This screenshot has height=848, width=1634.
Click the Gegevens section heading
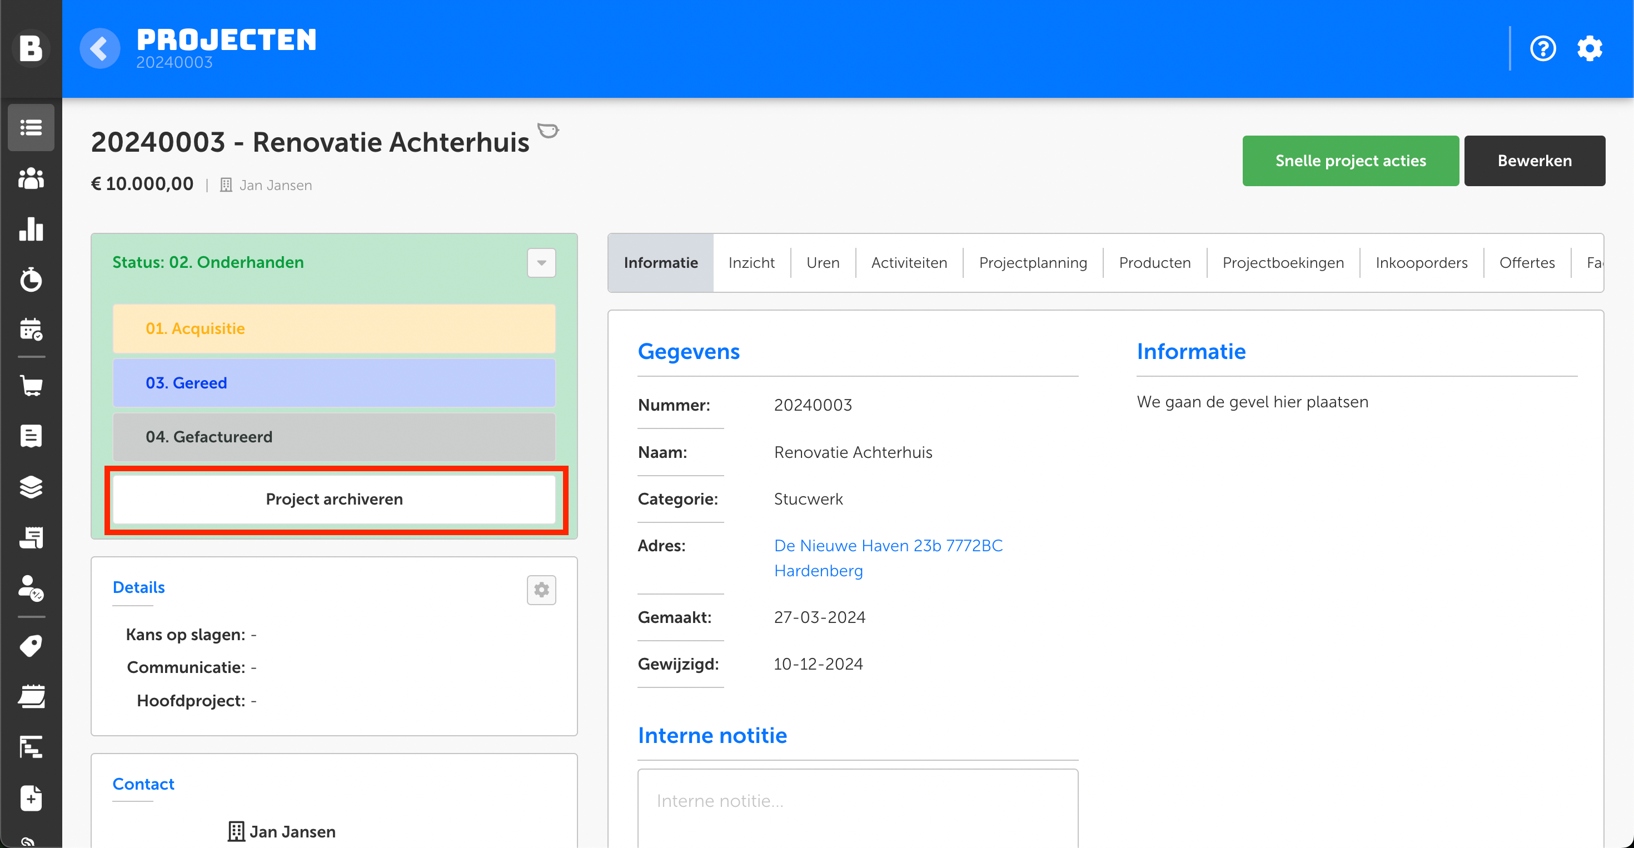tap(688, 351)
